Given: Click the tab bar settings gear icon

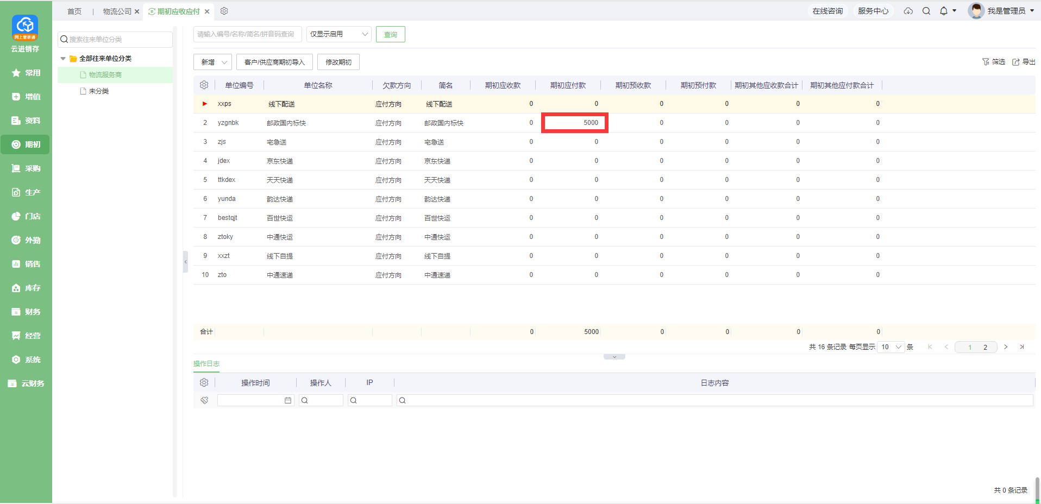Looking at the screenshot, I should click(224, 11).
